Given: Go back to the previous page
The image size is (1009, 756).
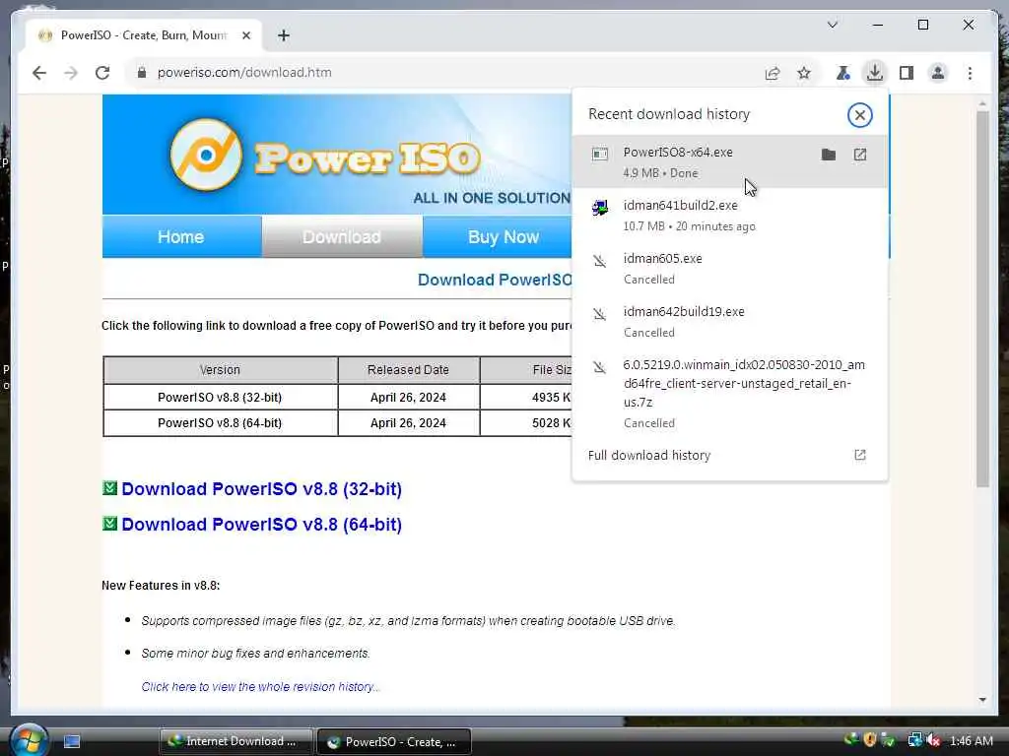Looking at the screenshot, I should tap(39, 73).
